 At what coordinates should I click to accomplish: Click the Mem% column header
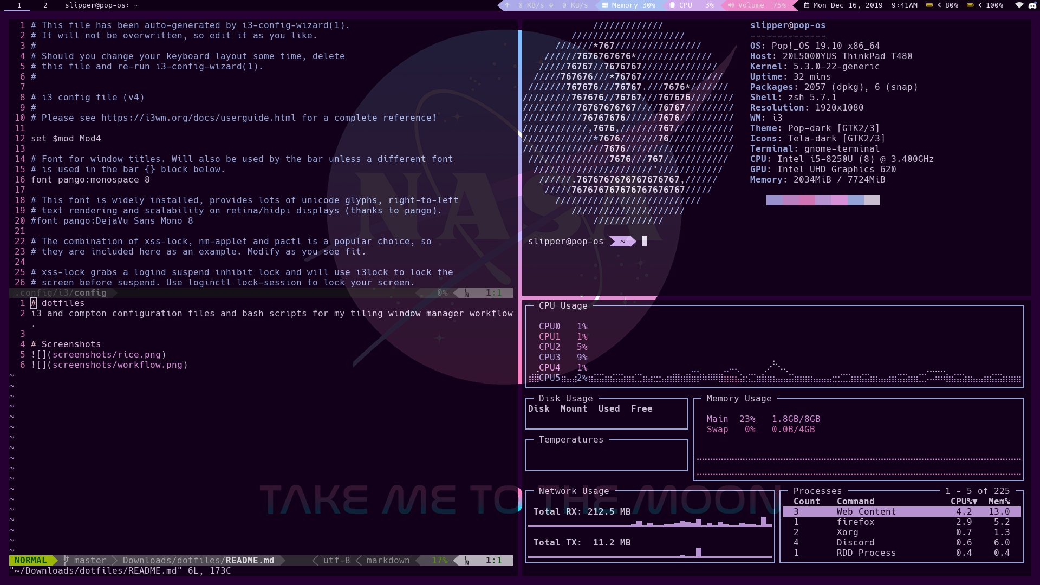(999, 502)
